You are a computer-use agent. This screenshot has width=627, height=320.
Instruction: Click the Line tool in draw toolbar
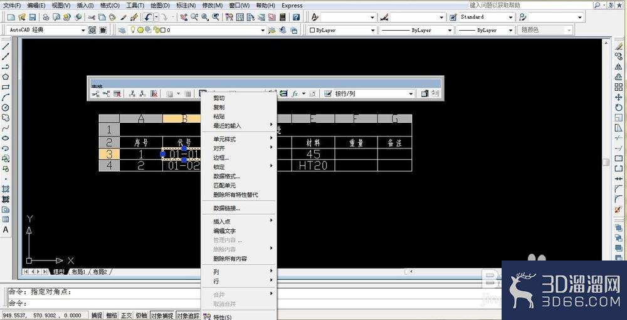pos(6,46)
